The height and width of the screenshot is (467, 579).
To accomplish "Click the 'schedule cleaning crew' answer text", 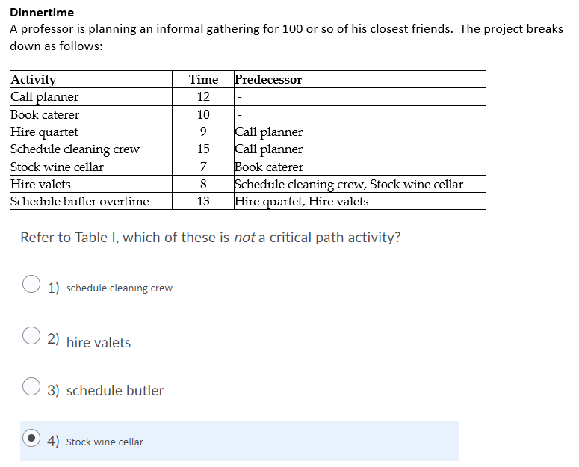I will click(x=120, y=288).
